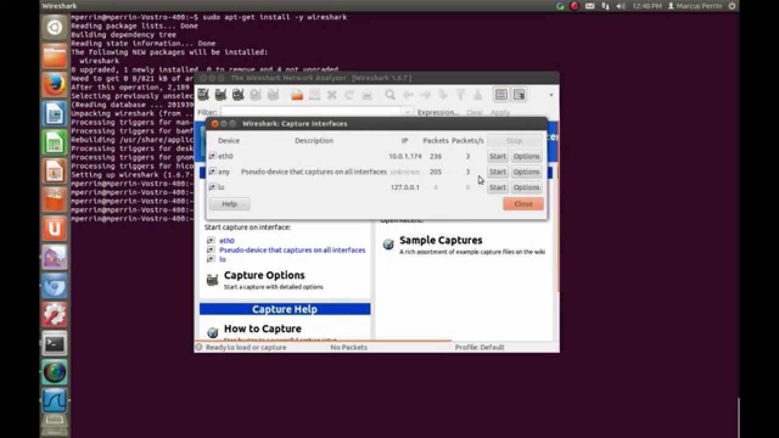Click Profile: Default in status bar
The image size is (779, 438).
pos(480,347)
